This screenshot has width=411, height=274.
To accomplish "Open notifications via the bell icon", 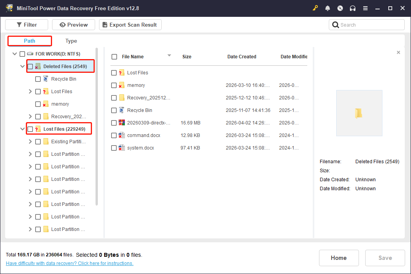I will [328, 8].
